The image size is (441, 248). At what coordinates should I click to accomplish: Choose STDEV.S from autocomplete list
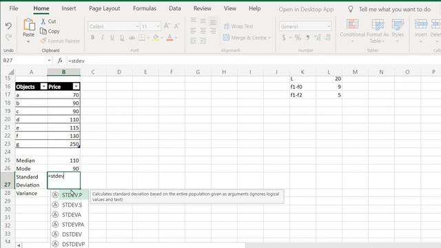coord(70,205)
